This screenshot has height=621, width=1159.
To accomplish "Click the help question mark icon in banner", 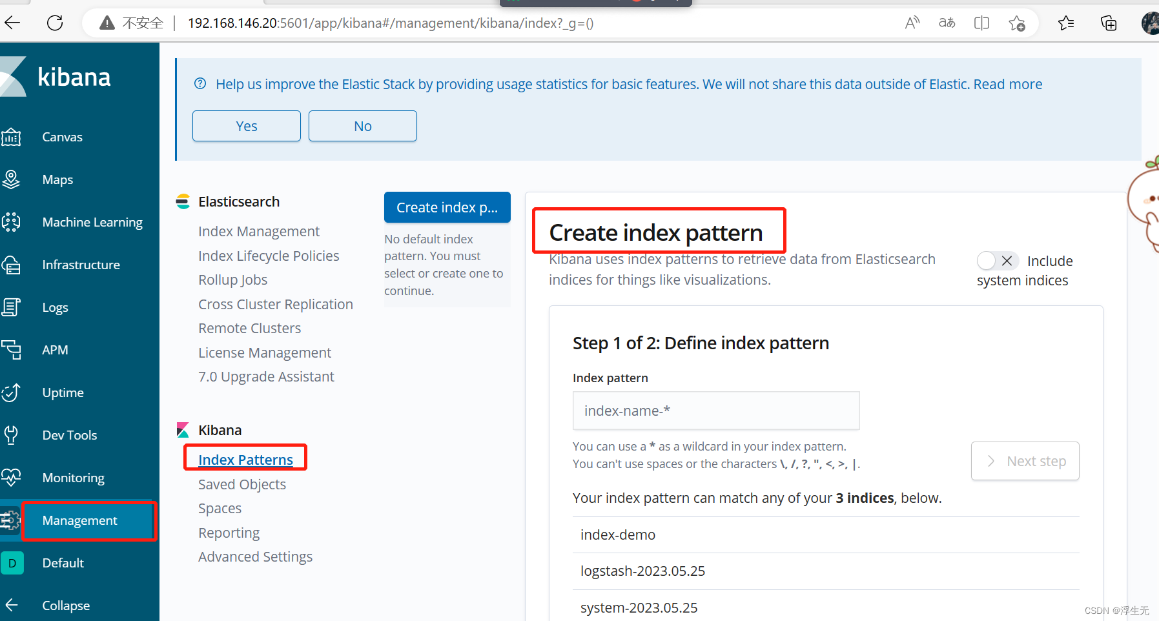I will 200,84.
